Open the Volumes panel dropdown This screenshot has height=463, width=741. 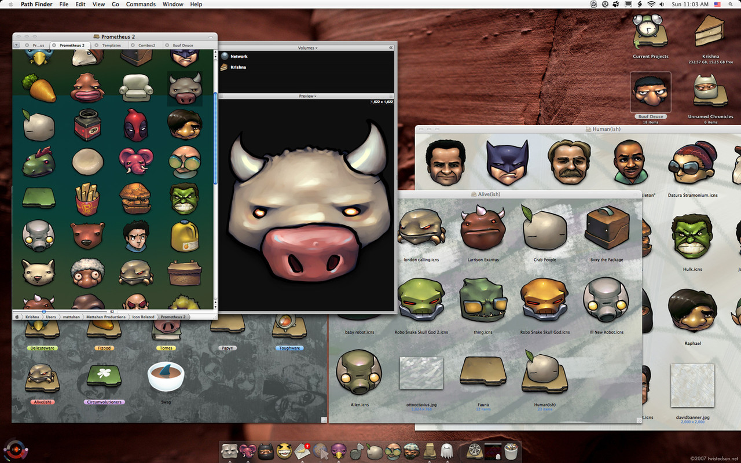(x=307, y=48)
